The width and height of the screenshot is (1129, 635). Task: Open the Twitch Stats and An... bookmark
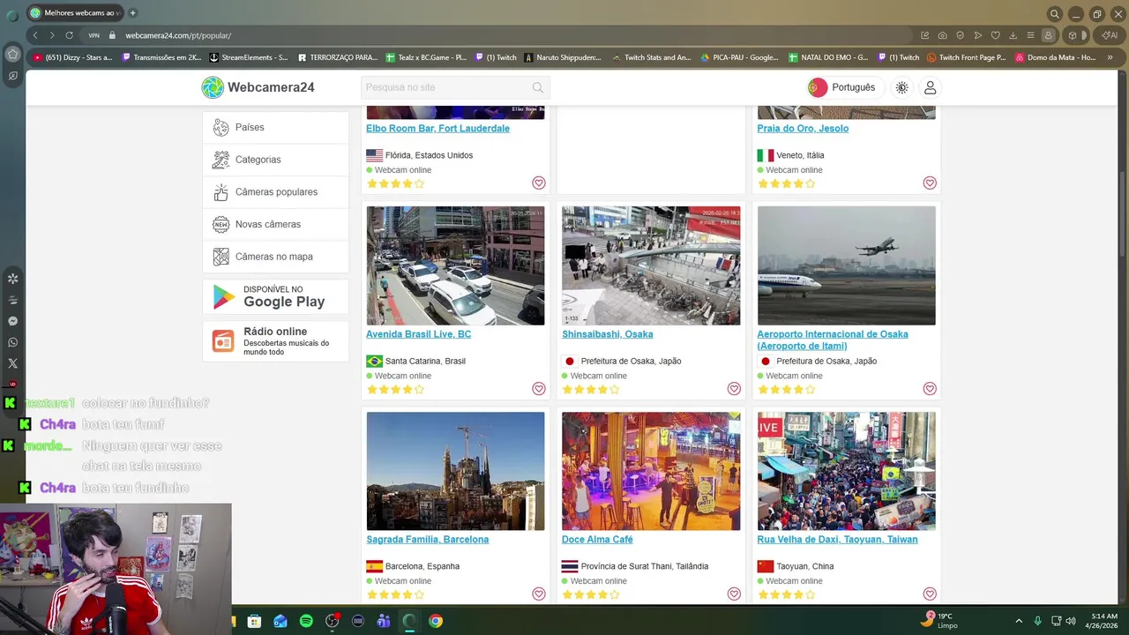651,57
